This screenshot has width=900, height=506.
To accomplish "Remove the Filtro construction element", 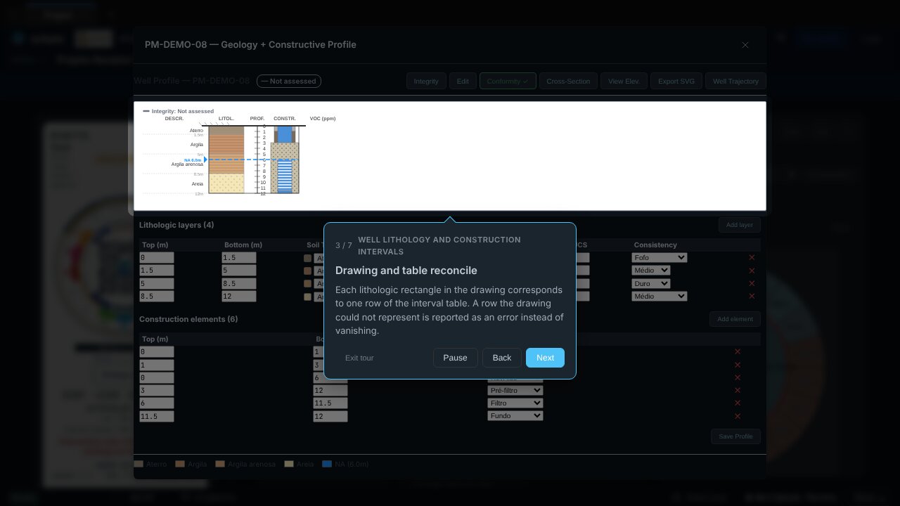I will [x=738, y=403].
